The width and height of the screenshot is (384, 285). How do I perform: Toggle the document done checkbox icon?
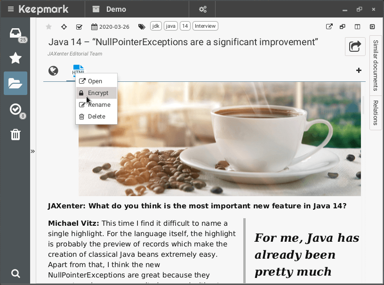point(79,27)
